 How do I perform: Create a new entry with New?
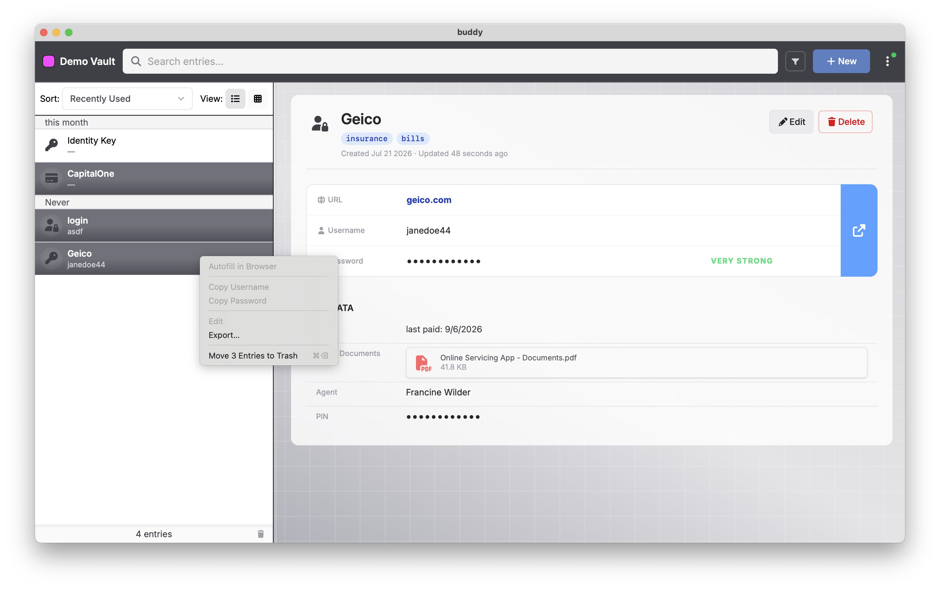tap(841, 61)
